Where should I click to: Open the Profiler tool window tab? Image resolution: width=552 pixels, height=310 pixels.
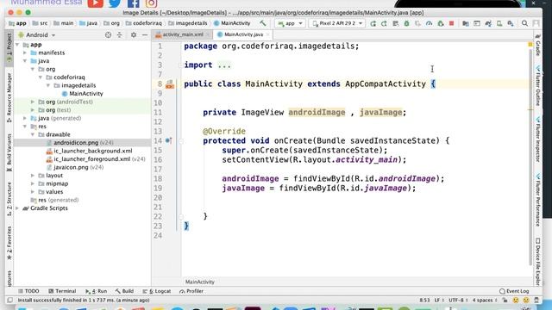click(x=191, y=291)
